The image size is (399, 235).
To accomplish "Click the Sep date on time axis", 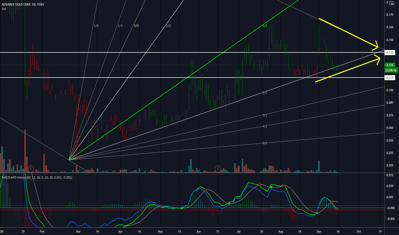I will click(319, 232).
